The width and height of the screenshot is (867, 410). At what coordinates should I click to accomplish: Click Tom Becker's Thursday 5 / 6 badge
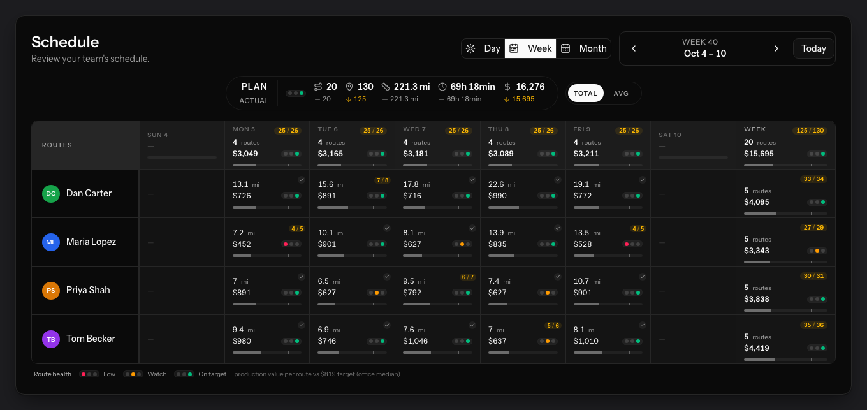[553, 325]
